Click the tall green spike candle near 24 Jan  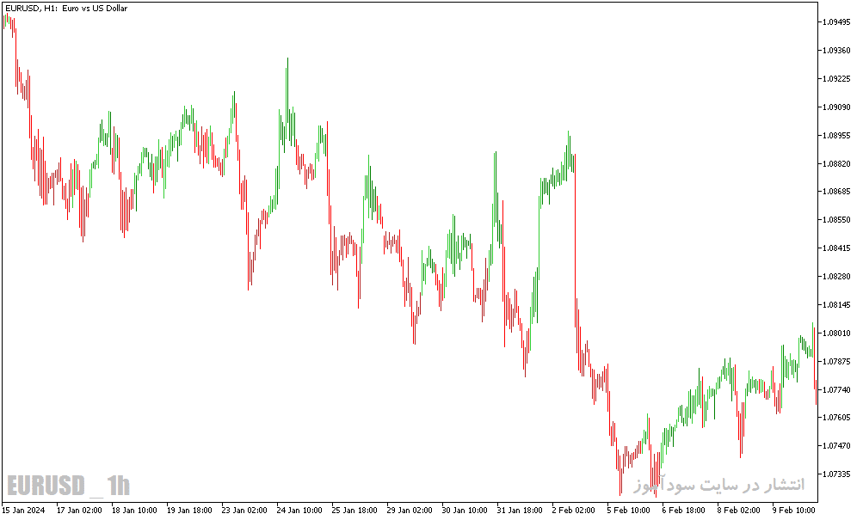click(x=287, y=99)
